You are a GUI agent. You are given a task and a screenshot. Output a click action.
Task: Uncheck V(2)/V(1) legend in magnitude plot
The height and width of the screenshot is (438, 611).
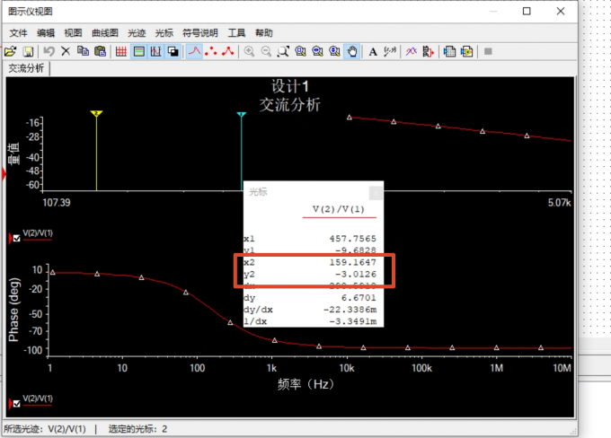coord(16,238)
